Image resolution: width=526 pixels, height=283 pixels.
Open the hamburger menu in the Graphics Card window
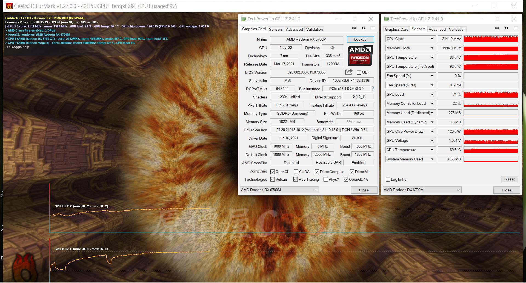pyautogui.click(x=373, y=28)
